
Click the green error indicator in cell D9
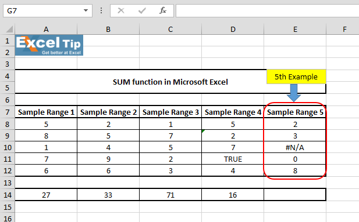tap(203, 131)
